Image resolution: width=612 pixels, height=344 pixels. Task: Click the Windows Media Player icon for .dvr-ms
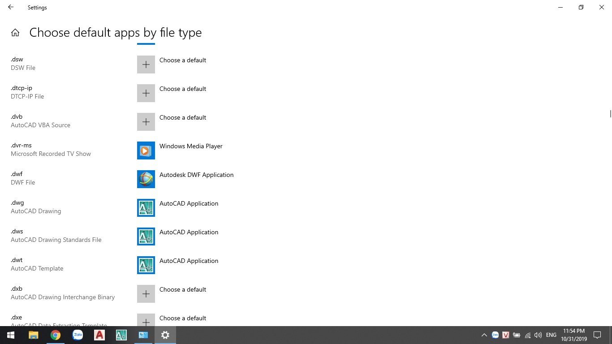pos(146,150)
